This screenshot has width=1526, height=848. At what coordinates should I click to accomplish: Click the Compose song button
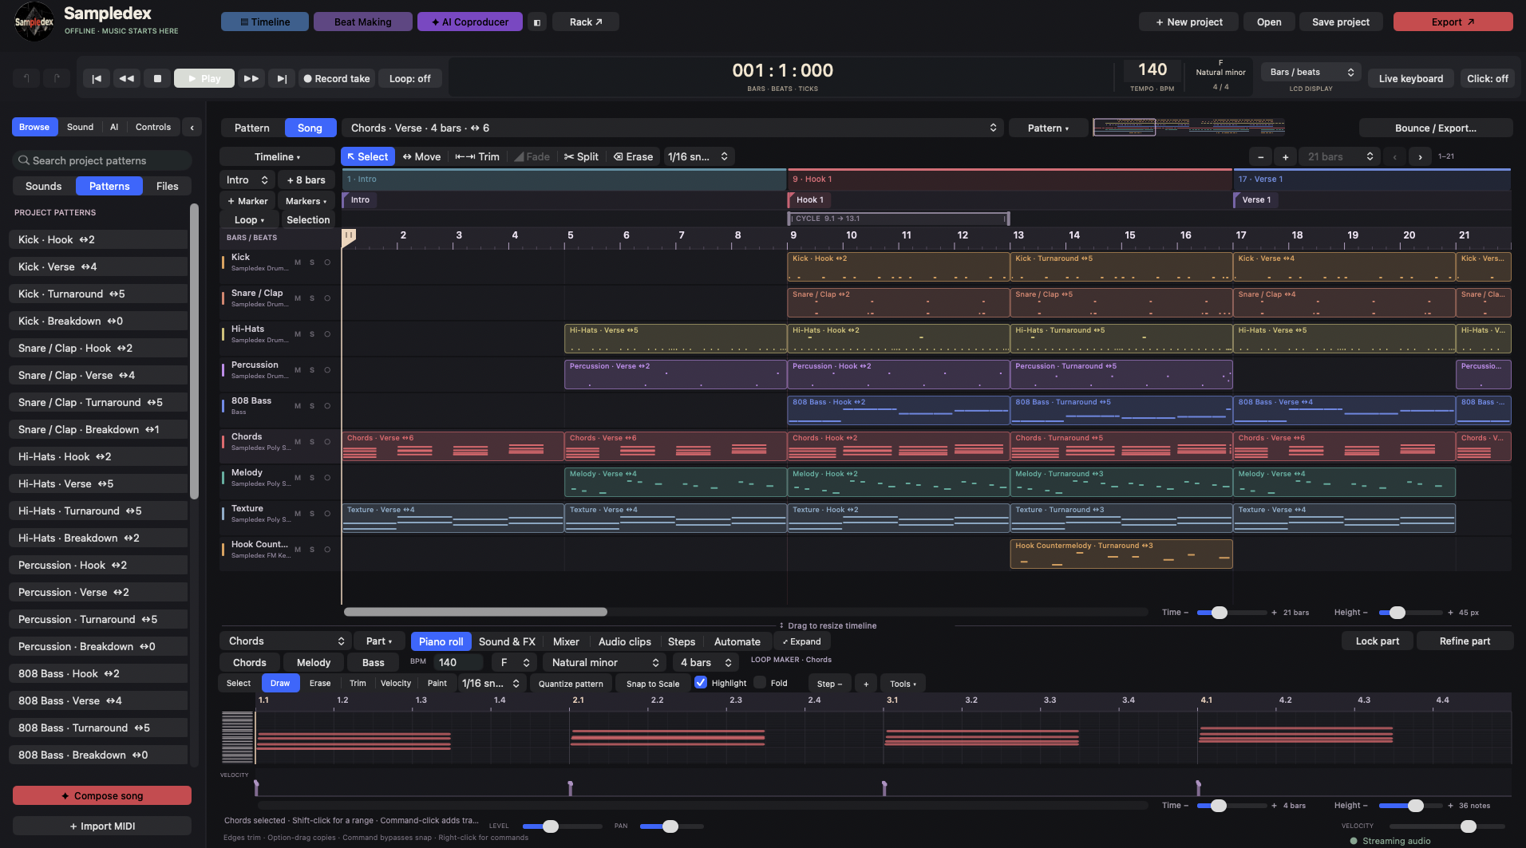click(x=102, y=795)
